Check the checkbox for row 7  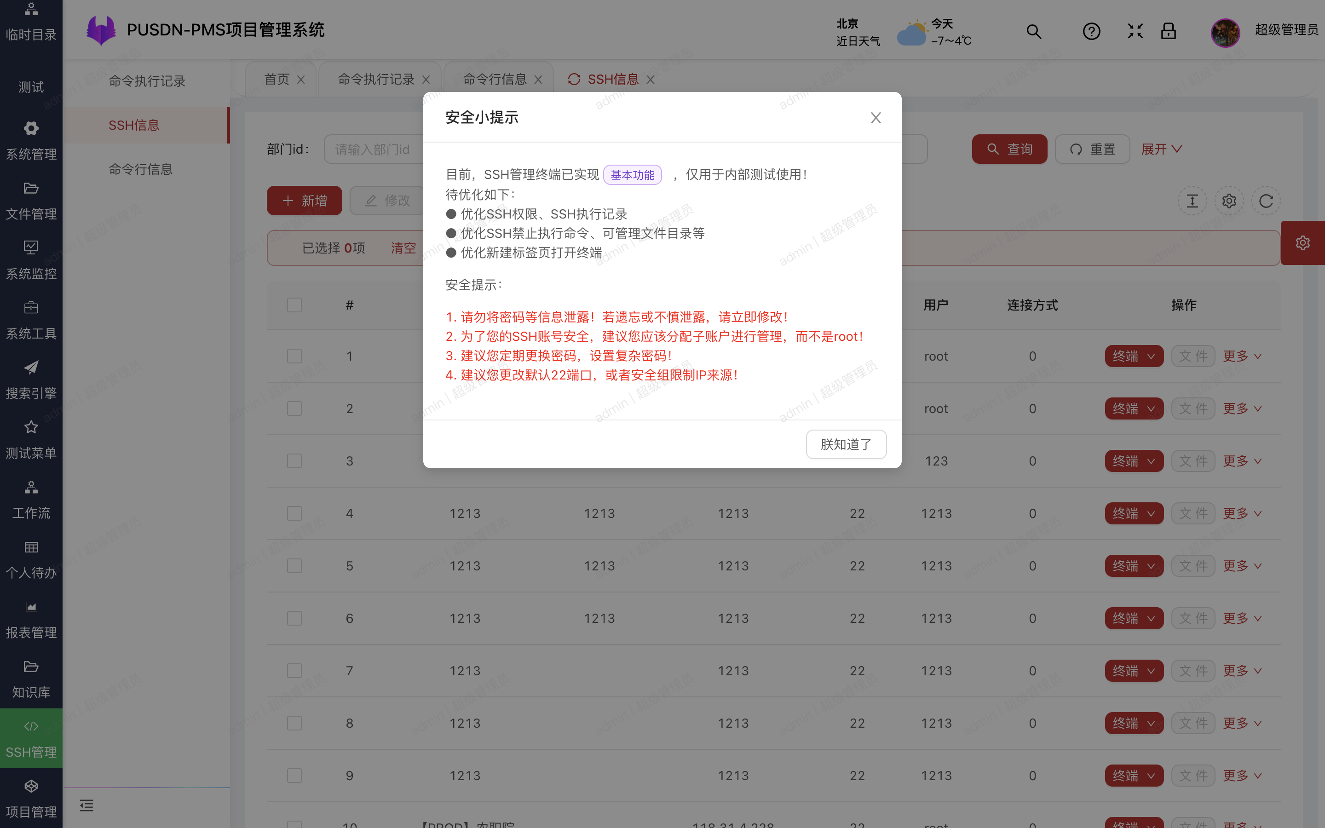coord(294,671)
